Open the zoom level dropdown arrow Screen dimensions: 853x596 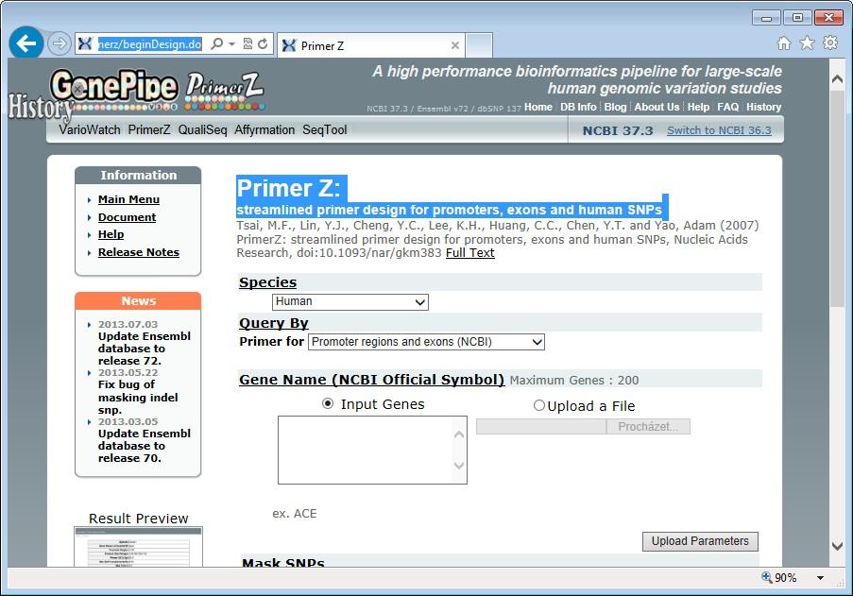pyautogui.click(x=820, y=578)
